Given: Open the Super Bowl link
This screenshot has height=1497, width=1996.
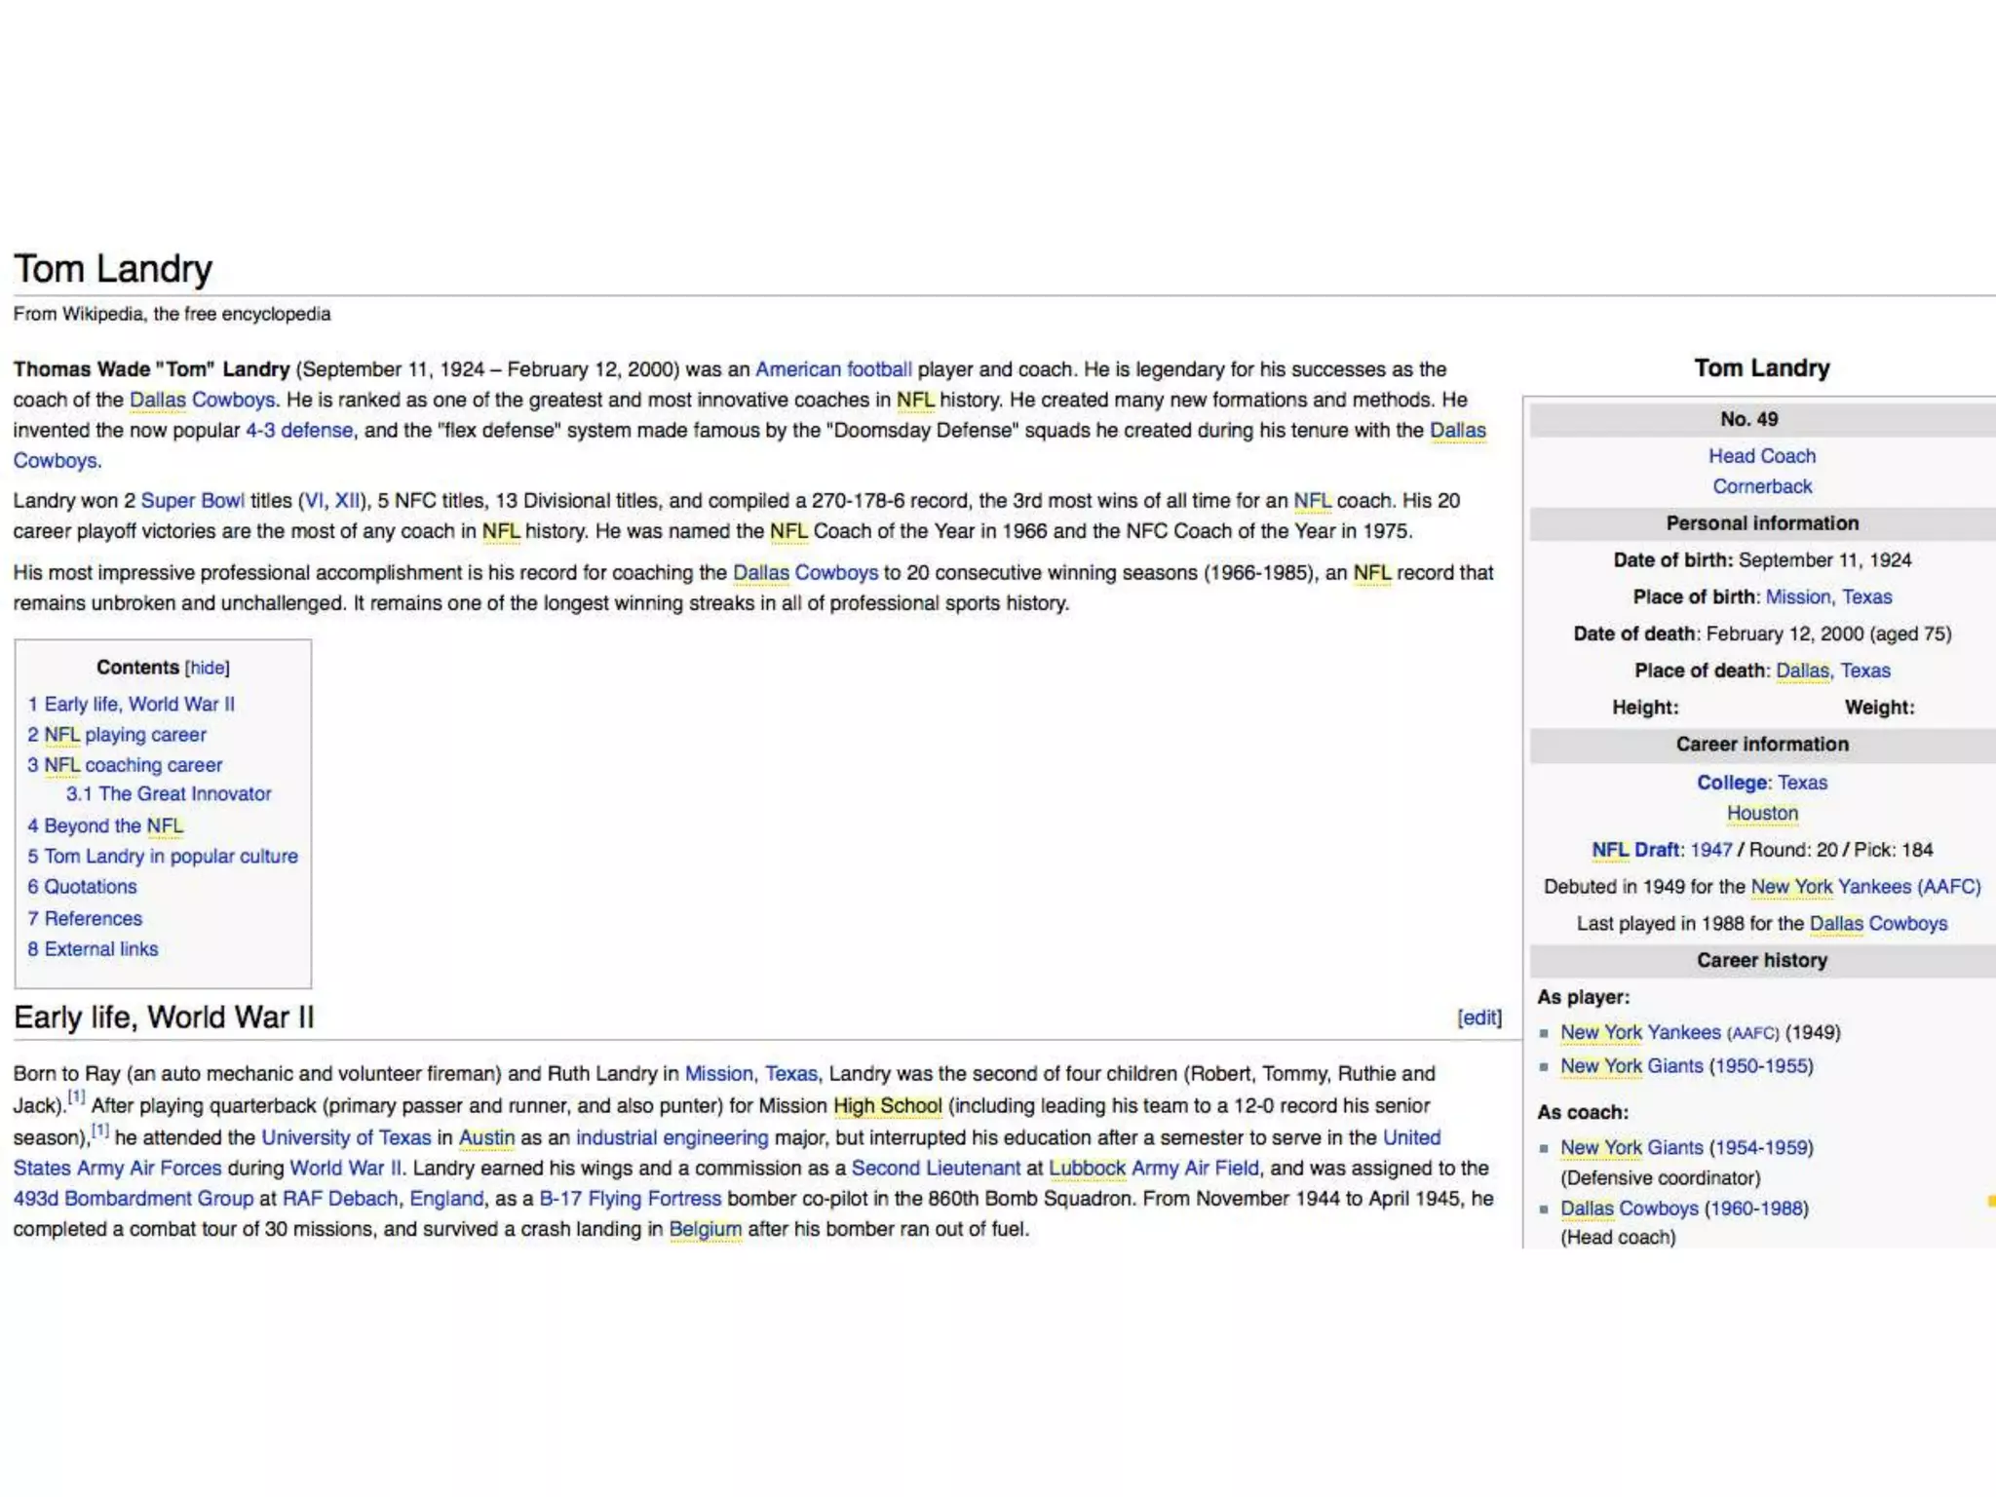Looking at the screenshot, I should [192, 501].
